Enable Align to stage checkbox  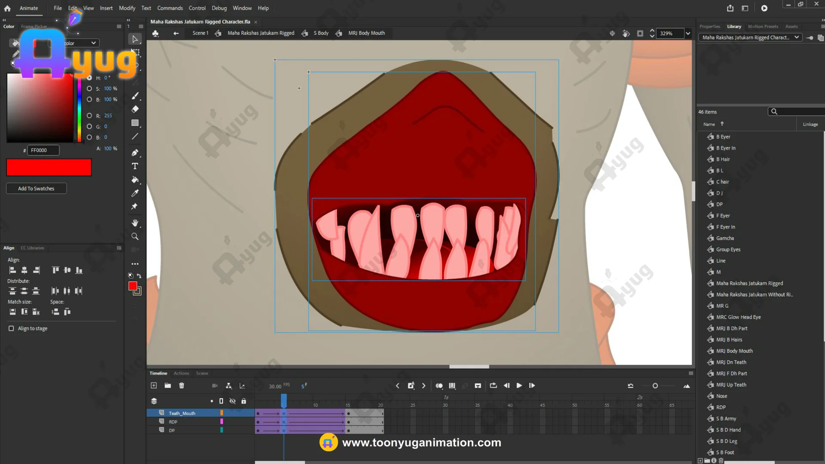(11, 329)
